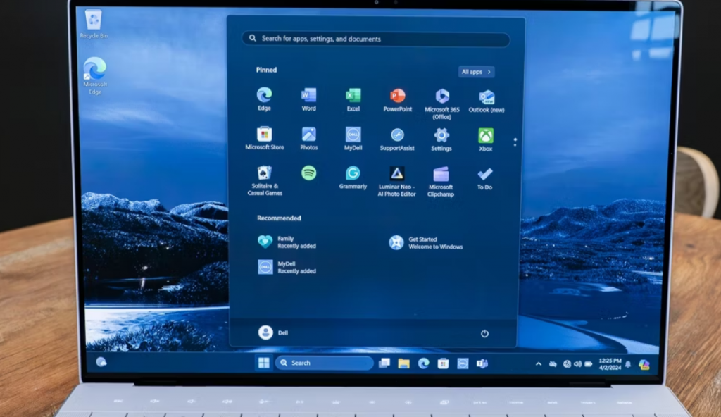Open File Explorer from the taskbar

[403, 363]
